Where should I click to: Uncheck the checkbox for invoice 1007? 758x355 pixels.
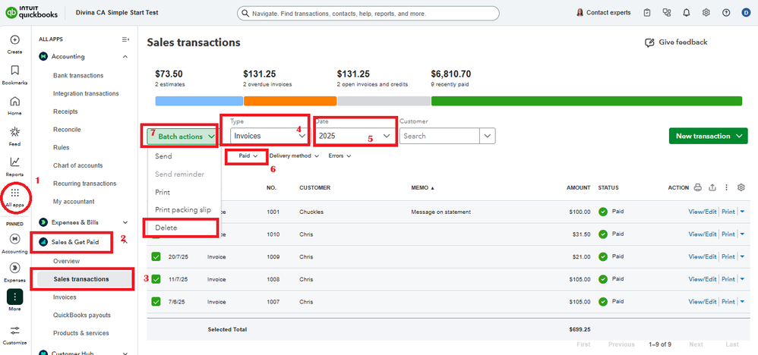click(156, 301)
